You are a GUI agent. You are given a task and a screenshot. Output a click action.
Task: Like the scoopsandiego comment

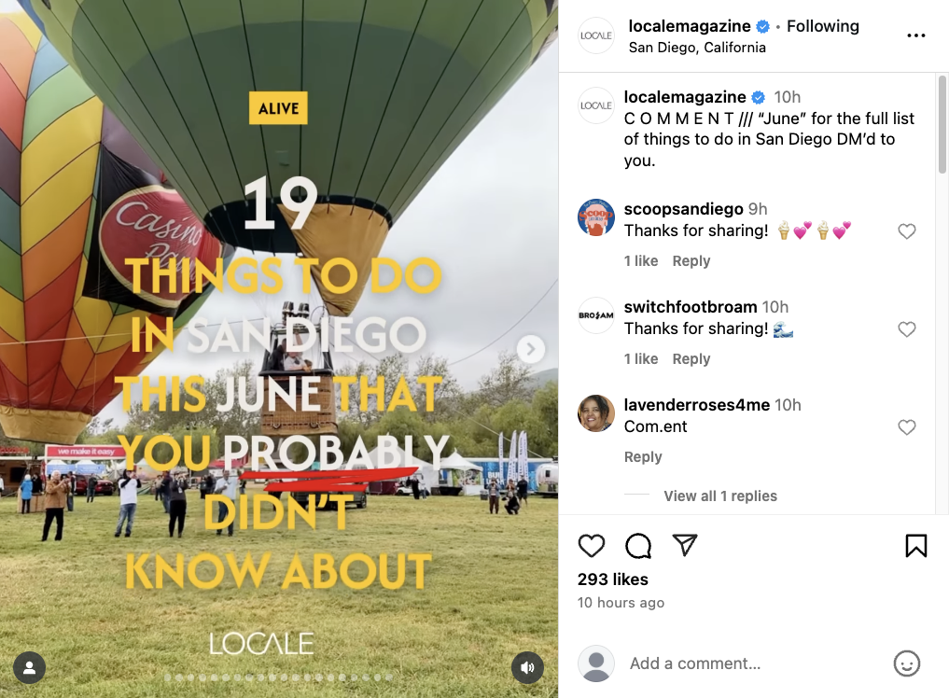[907, 231]
